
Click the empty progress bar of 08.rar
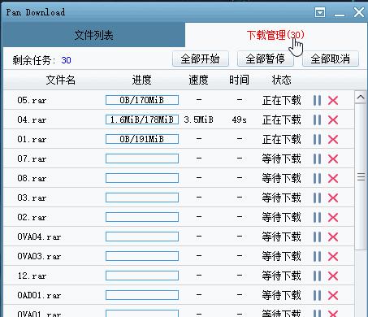click(142, 178)
